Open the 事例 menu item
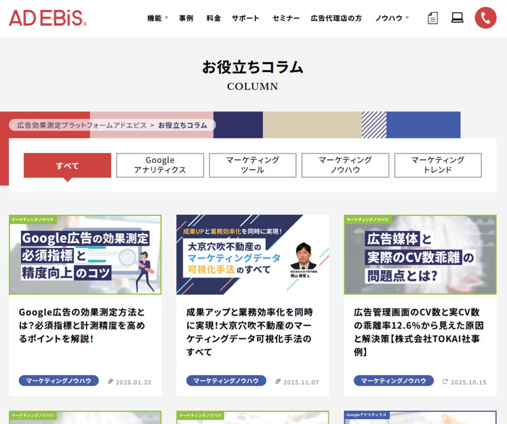Screen dimensions: 507x424 pos(186,17)
